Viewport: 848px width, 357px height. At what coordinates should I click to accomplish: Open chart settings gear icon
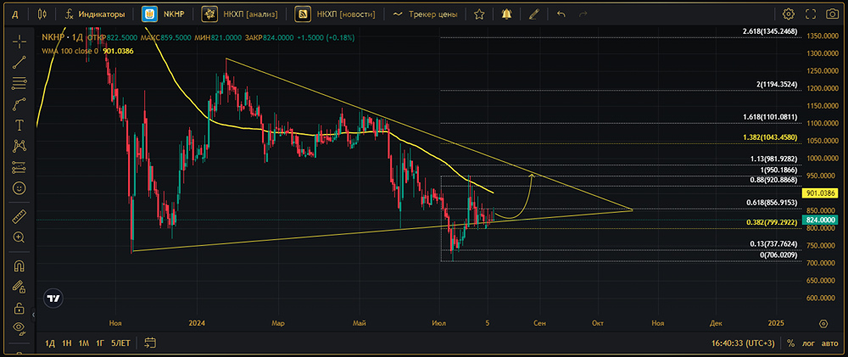[789, 14]
